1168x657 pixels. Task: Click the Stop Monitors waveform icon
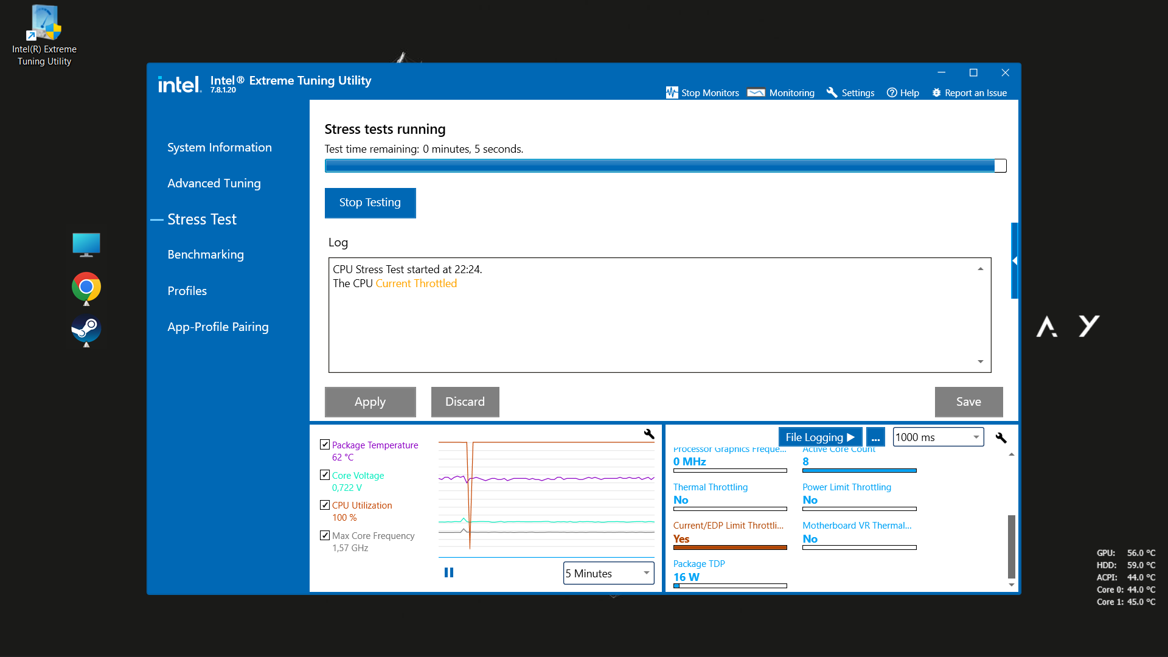(x=672, y=92)
